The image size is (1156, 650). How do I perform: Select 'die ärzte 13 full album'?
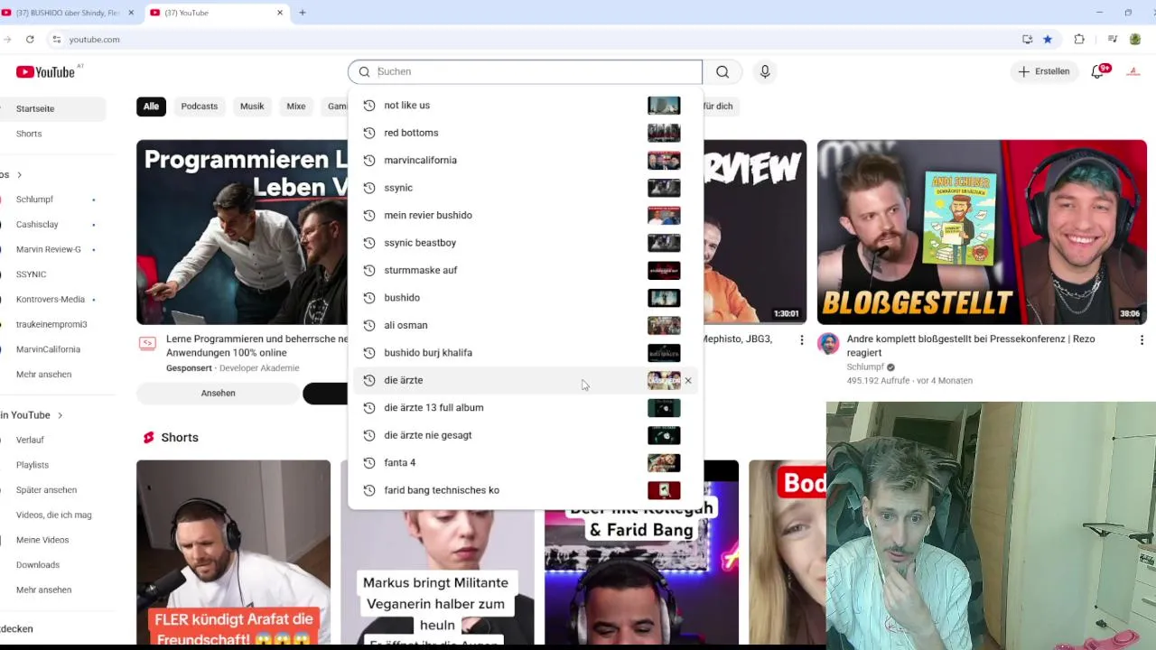525,407
